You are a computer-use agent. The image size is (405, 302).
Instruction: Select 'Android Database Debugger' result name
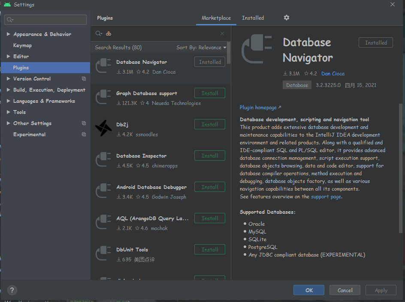[151, 187]
